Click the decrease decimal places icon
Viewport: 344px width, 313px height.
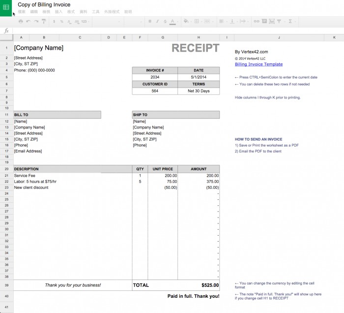69,22
